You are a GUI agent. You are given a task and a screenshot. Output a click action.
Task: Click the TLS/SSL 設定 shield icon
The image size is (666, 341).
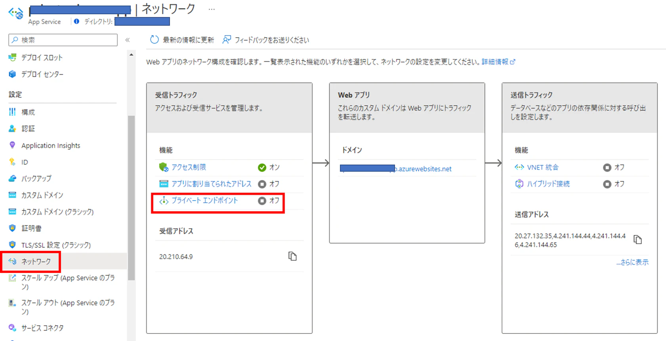coord(13,245)
